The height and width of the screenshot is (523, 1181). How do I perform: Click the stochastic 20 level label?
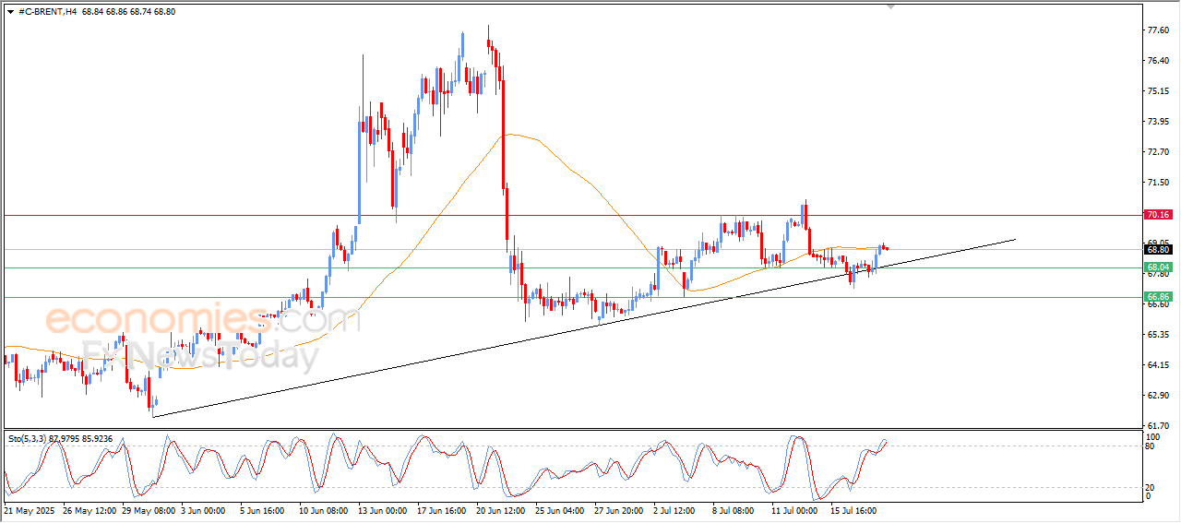(x=1150, y=487)
